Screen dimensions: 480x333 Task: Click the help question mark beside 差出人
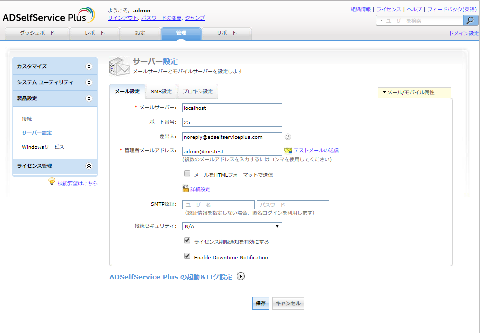click(x=288, y=137)
